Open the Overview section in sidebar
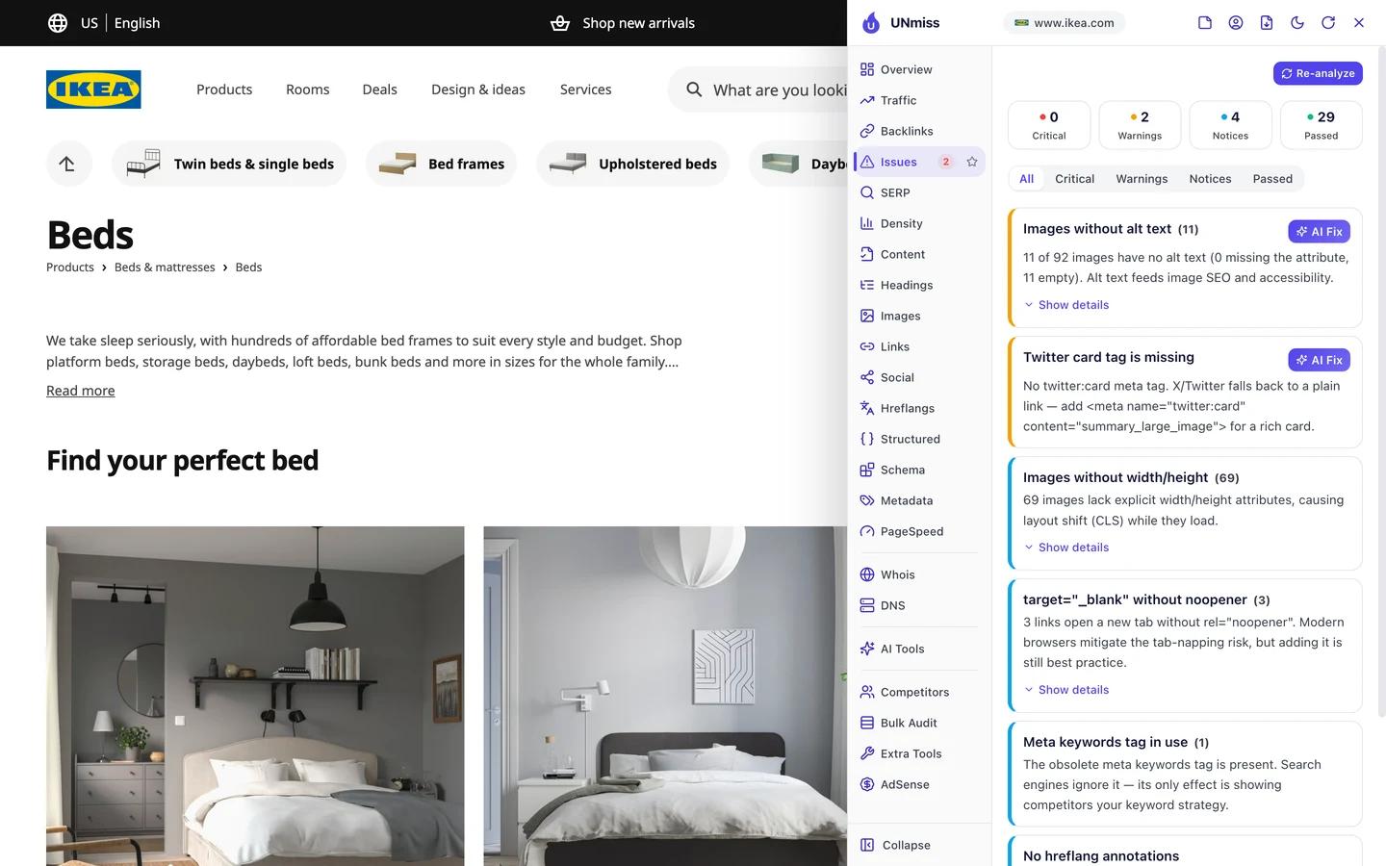 [x=919, y=69]
